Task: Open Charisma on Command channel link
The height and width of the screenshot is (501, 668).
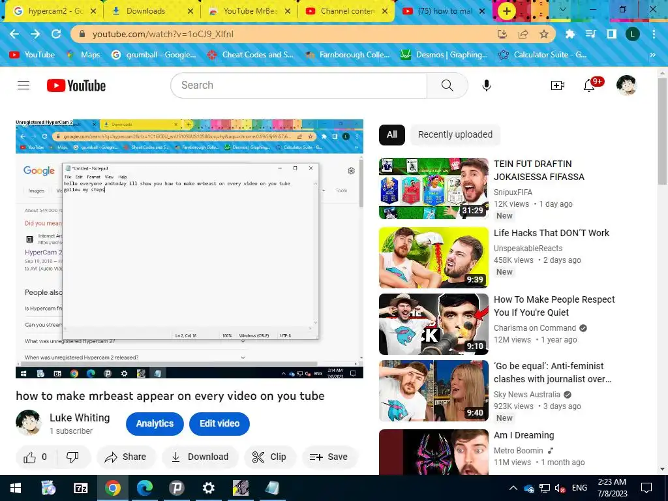Action: (535, 328)
